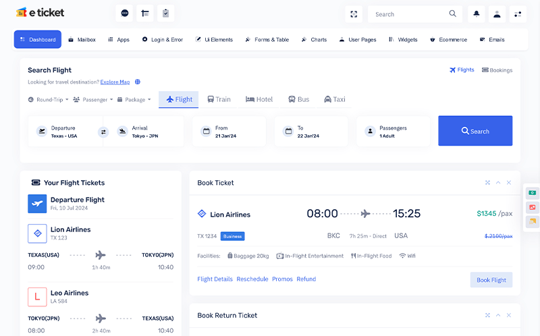Open the Login & Error menu
The image size is (540, 336).
pyautogui.click(x=163, y=40)
